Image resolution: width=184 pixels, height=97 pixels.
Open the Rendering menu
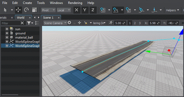[x=75, y=3]
